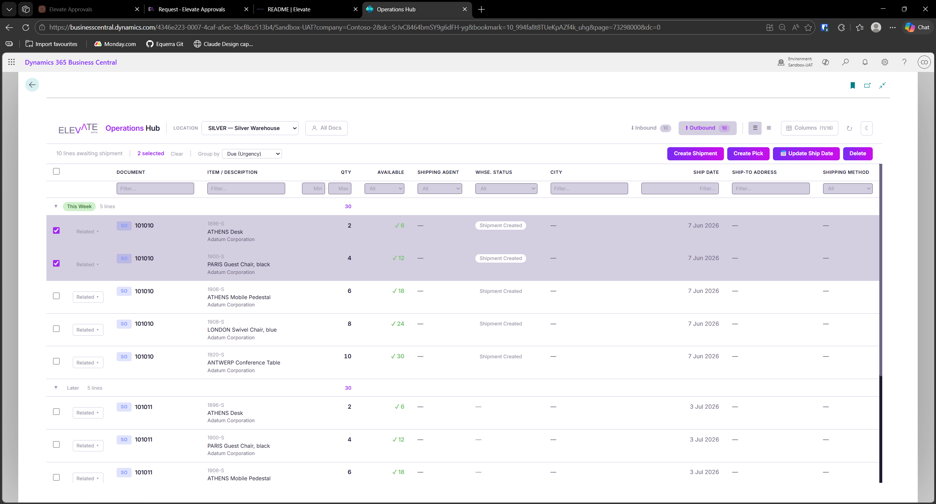Click the Business Central search magnifier
The width and height of the screenshot is (936, 504).
[845, 62]
